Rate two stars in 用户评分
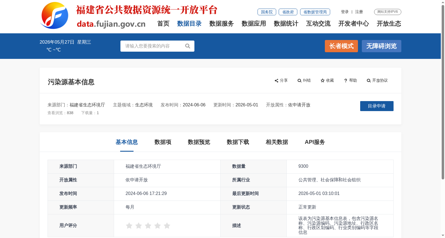 coord(139,226)
